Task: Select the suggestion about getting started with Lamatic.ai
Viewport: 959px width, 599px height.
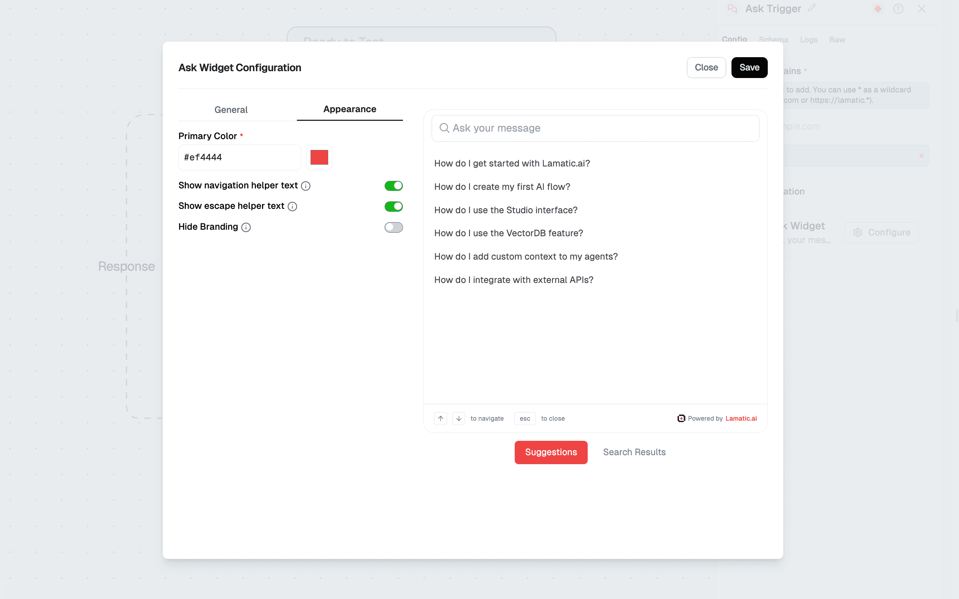Action: [512, 163]
